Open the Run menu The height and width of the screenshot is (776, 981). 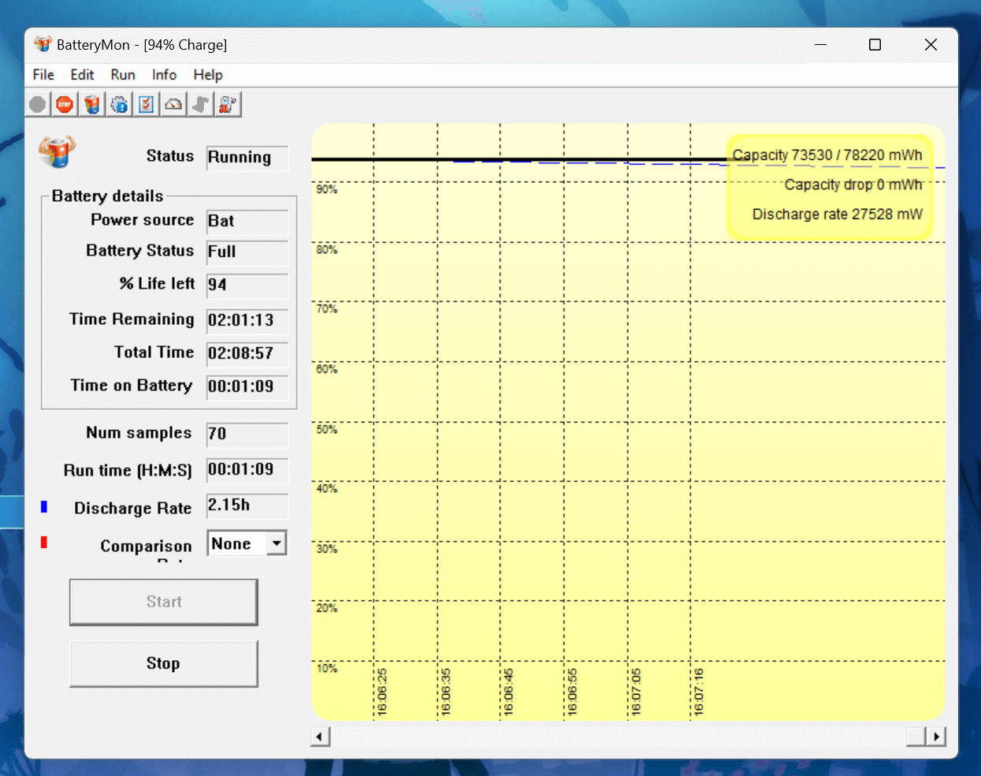(x=122, y=75)
